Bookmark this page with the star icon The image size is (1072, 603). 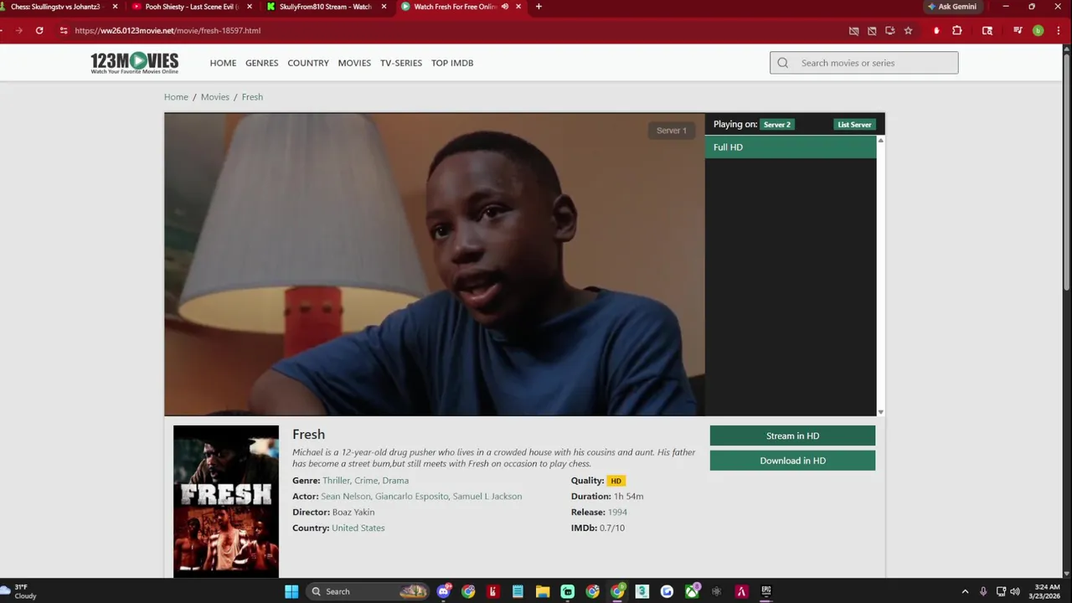908,30
